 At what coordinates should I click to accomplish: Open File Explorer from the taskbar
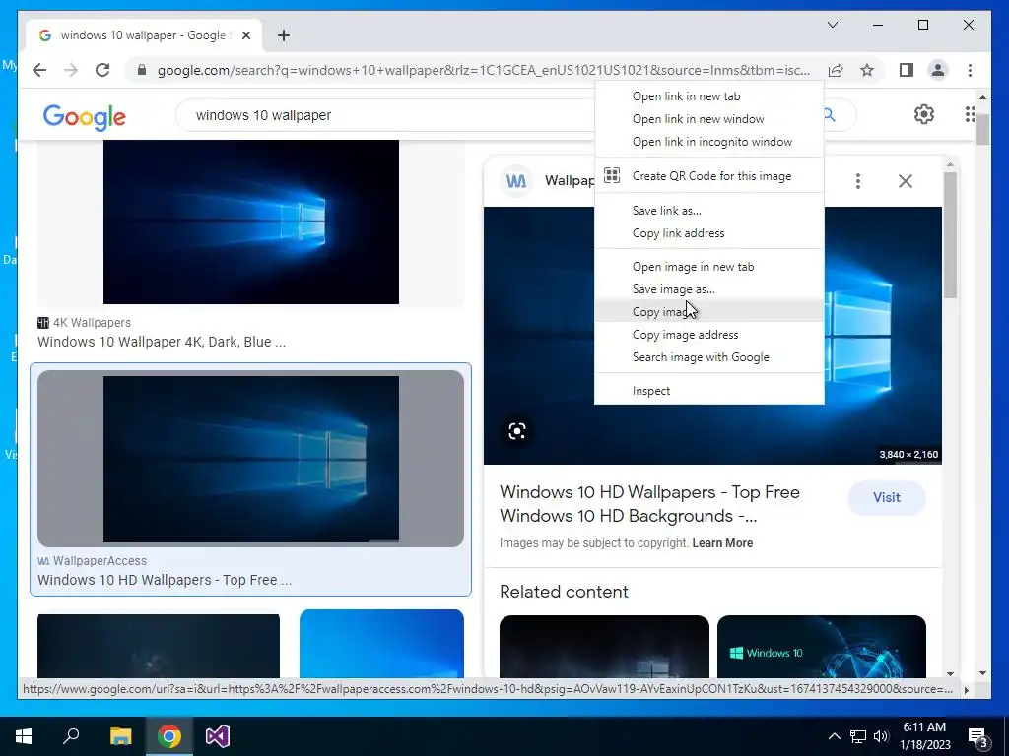pos(120,736)
